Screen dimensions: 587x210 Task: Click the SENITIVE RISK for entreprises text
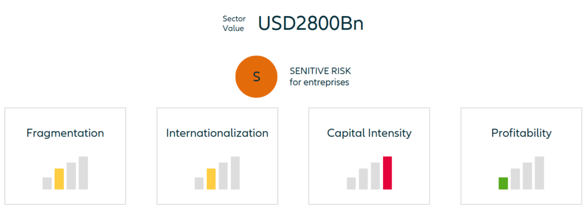coord(320,76)
